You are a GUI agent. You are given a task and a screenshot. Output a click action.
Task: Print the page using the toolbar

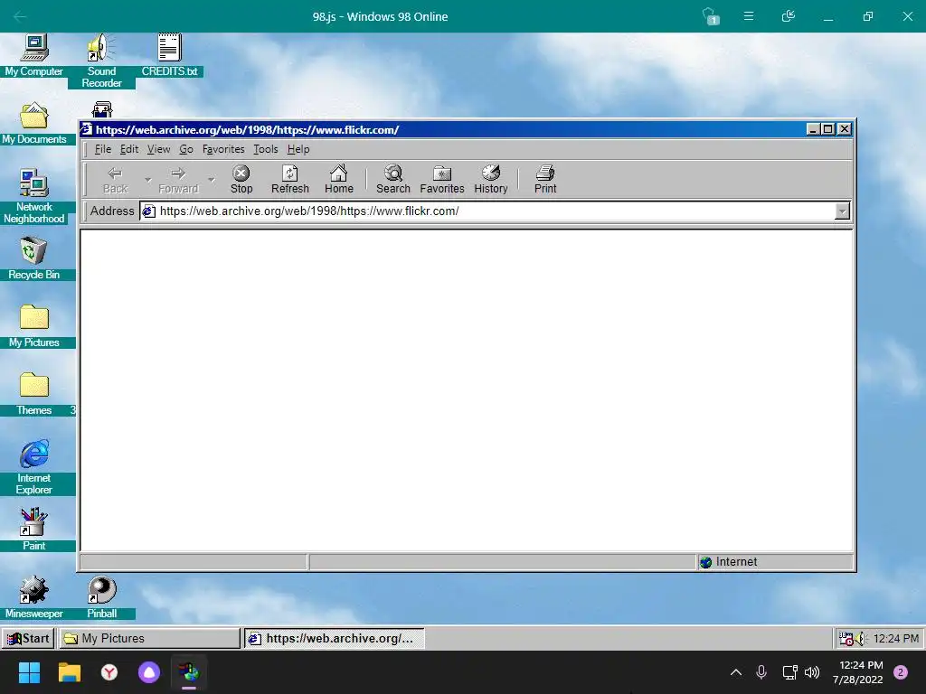coord(545,180)
